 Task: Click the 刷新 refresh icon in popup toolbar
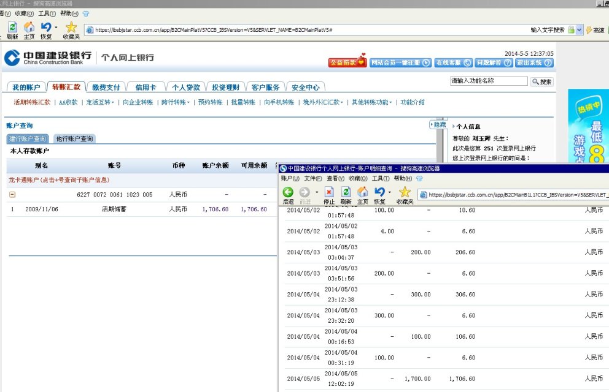pyautogui.click(x=346, y=192)
